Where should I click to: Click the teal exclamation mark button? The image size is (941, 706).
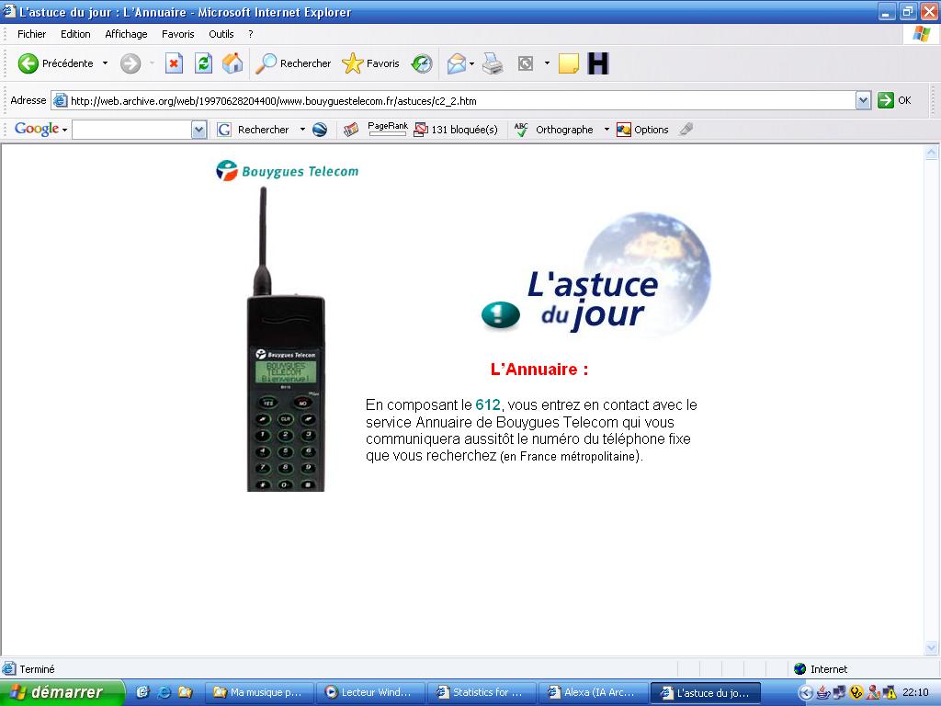[x=501, y=314]
